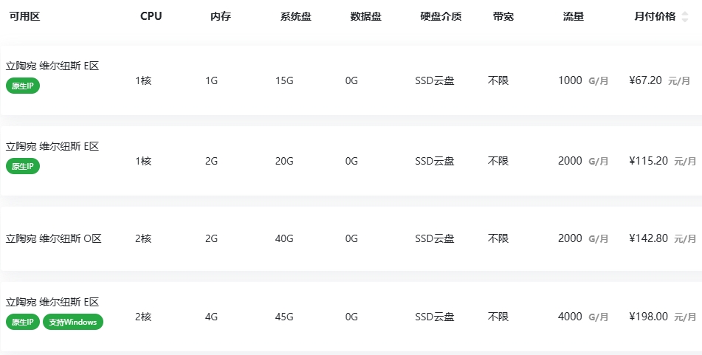Click 立陶宛 维尔纽斯 O区 zone name

coord(54,238)
